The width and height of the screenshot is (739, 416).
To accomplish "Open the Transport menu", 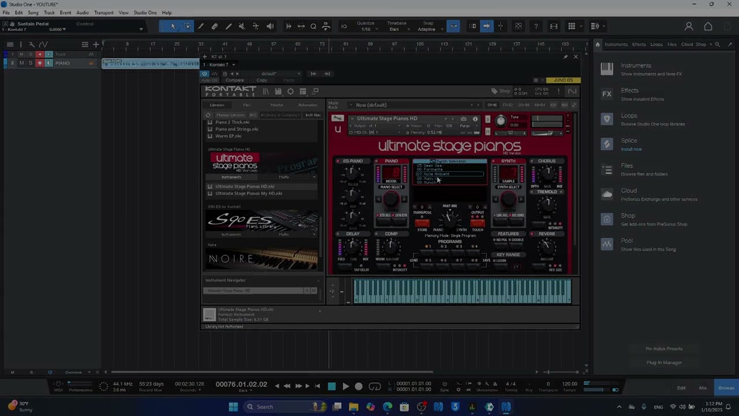I will coord(104,13).
